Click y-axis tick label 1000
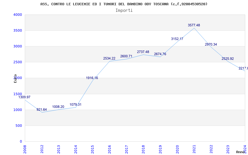 pyautogui.click(x=18, y=110)
